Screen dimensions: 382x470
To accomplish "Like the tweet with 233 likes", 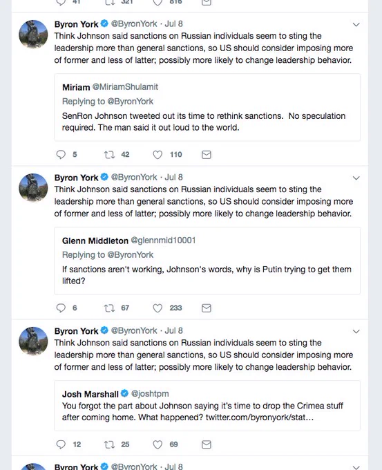I will point(157,308).
